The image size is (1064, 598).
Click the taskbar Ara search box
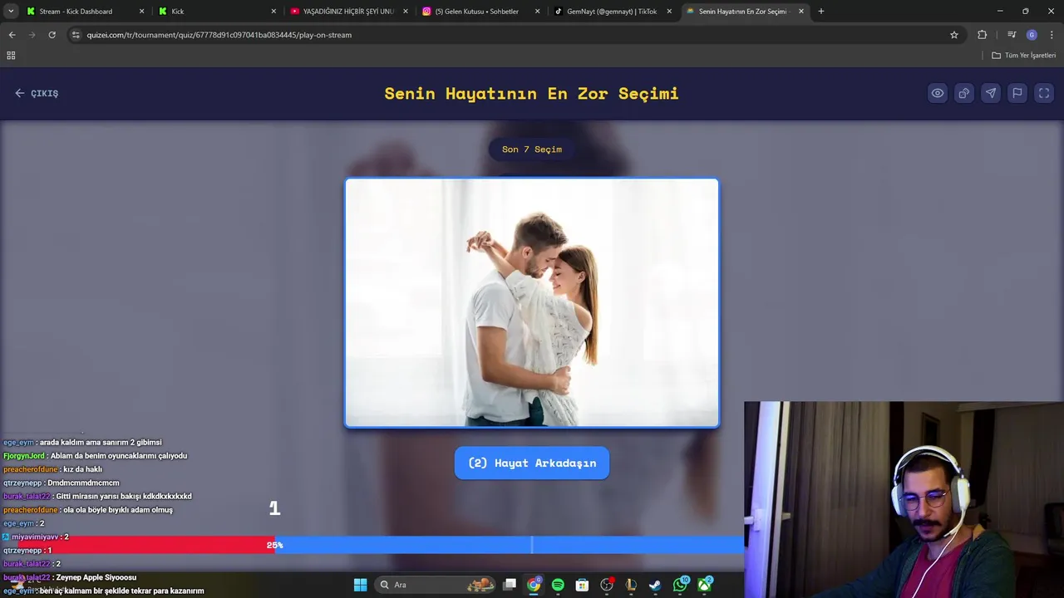(x=436, y=585)
